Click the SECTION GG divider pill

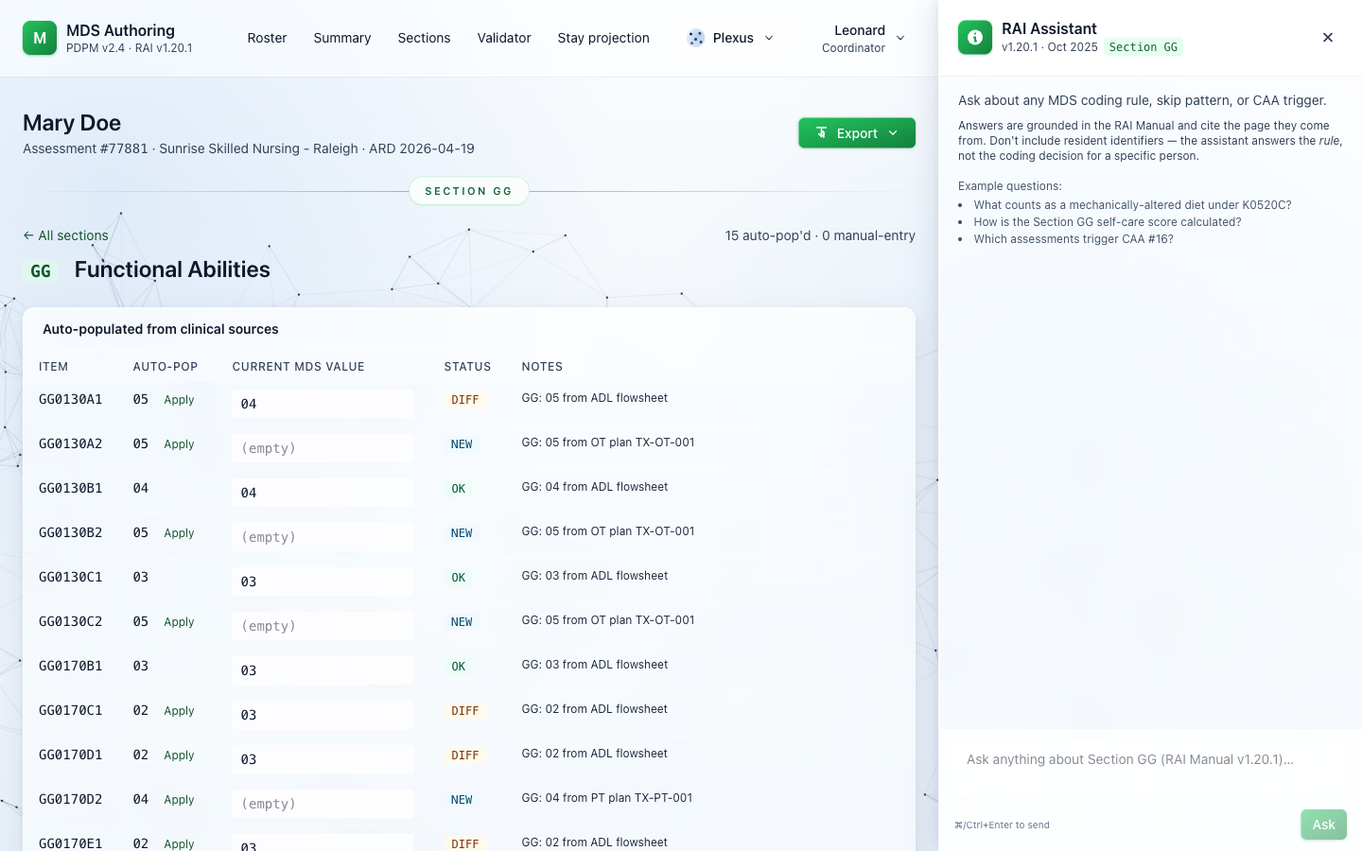click(469, 191)
